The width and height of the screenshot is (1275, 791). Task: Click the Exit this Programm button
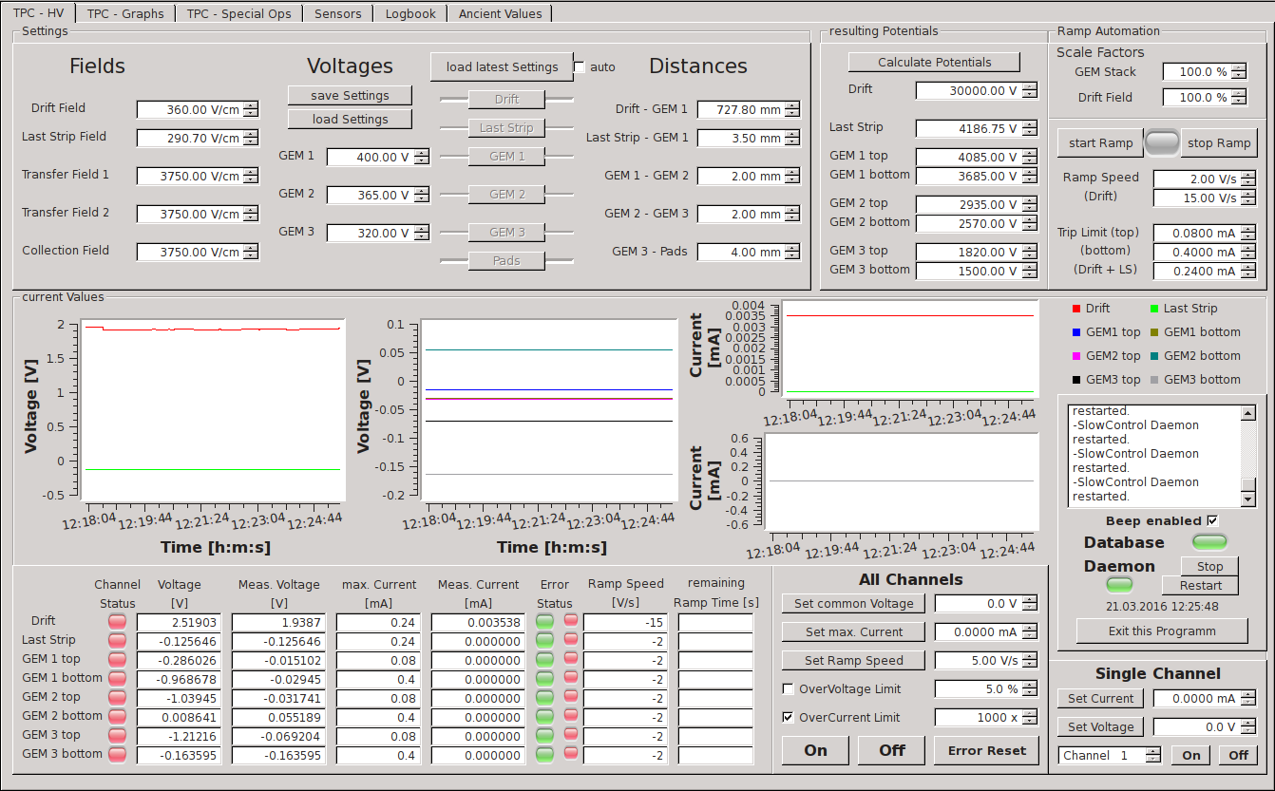coord(1162,631)
